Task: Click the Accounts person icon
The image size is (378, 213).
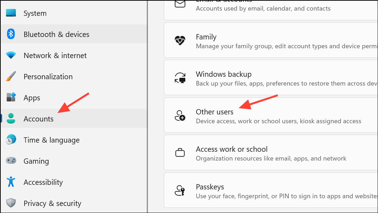Action: coord(11,119)
